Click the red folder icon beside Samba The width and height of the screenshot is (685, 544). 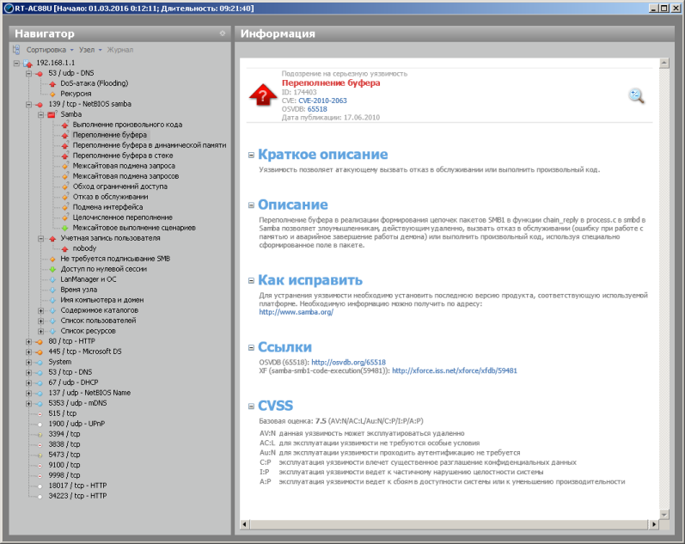click(x=52, y=114)
